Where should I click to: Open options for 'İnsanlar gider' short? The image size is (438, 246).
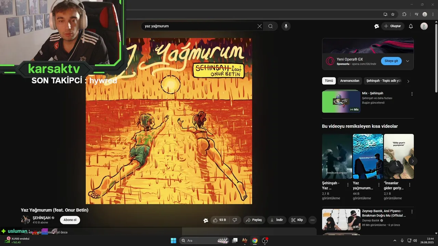click(x=410, y=185)
